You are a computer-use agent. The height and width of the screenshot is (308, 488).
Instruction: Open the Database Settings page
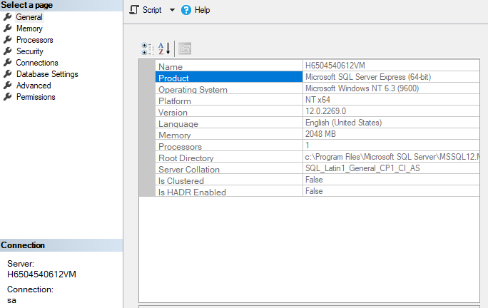pos(47,74)
